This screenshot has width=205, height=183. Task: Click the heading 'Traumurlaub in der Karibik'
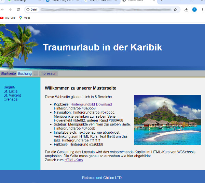pos(102,47)
